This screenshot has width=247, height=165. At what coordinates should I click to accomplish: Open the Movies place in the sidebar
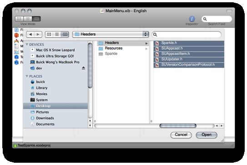click(55, 94)
